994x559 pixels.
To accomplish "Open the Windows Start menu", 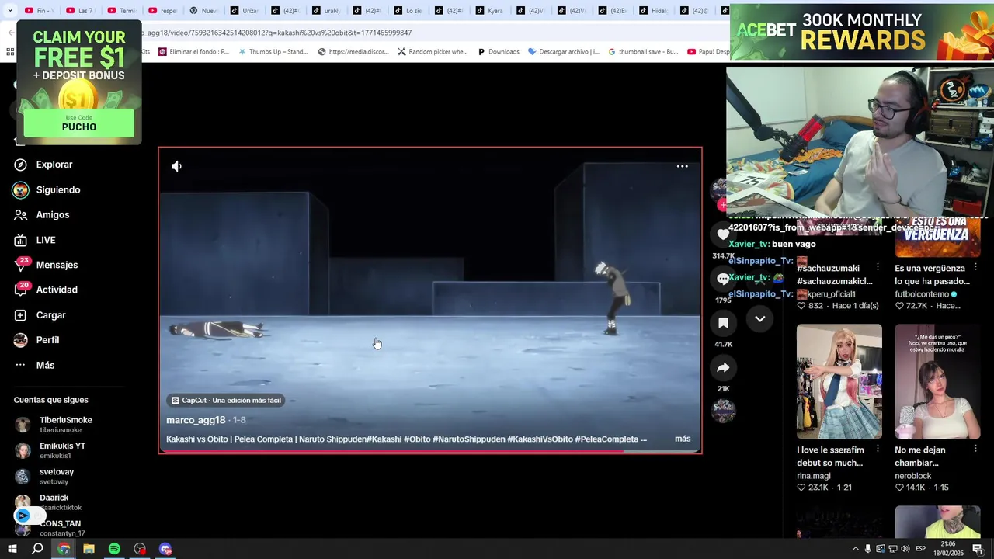I will tap(12, 549).
